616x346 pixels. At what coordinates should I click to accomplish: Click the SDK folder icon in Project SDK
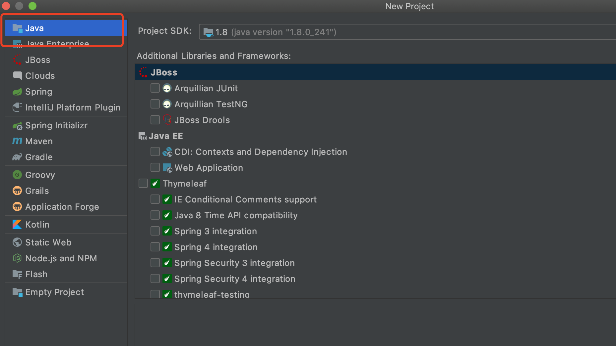208,32
